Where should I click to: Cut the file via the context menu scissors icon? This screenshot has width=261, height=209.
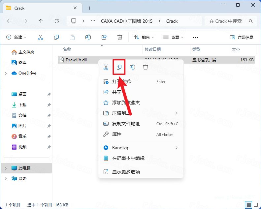106,67
